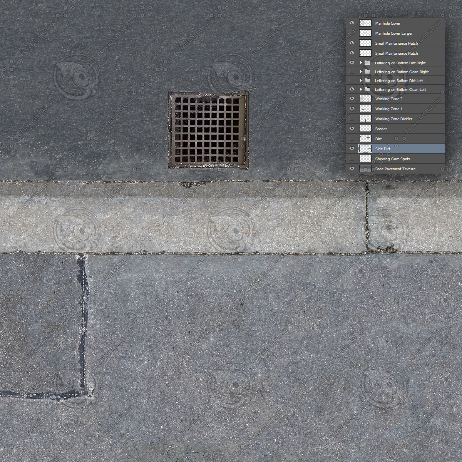Click the Base Pavement Texture layer thumbnail

(x=365, y=168)
